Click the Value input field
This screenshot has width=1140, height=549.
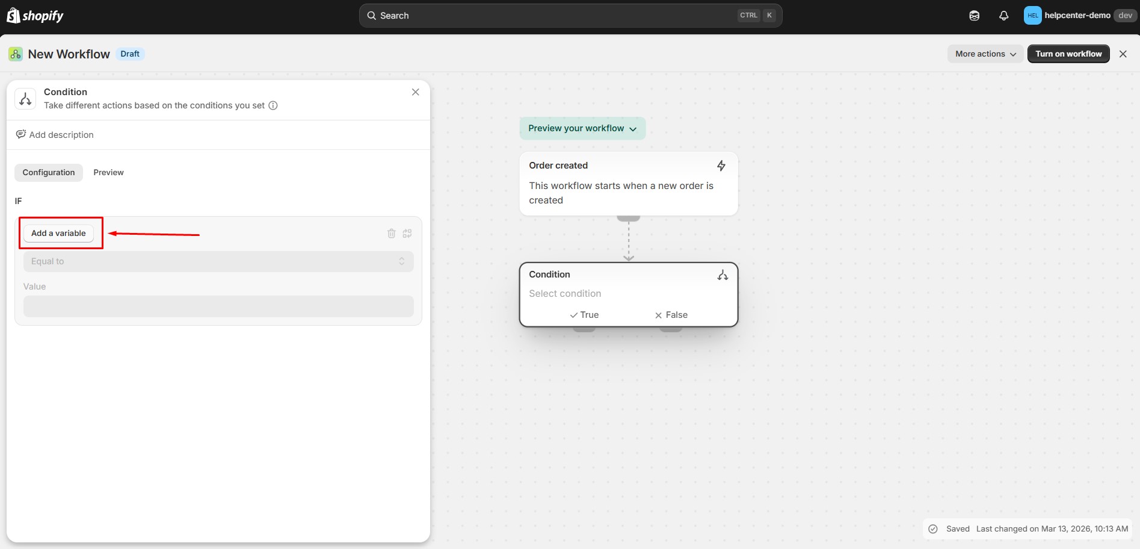coord(218,306)
